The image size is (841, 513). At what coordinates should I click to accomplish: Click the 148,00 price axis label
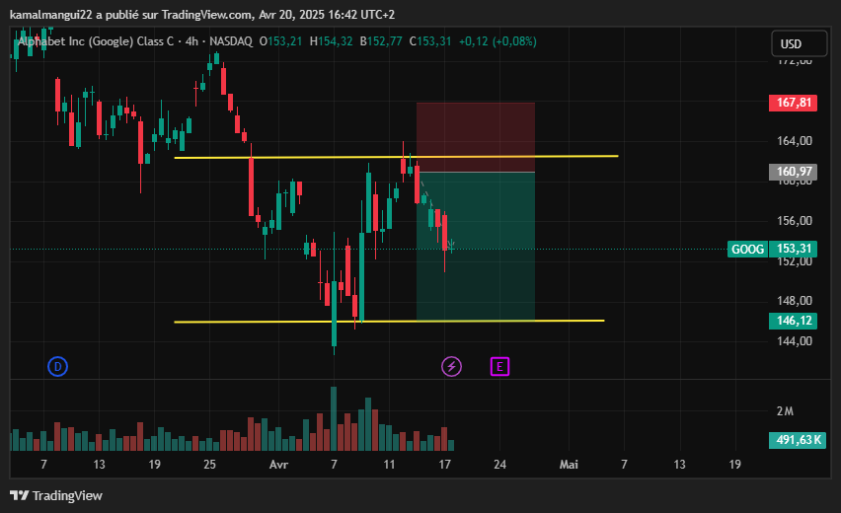tap(795, 300)
